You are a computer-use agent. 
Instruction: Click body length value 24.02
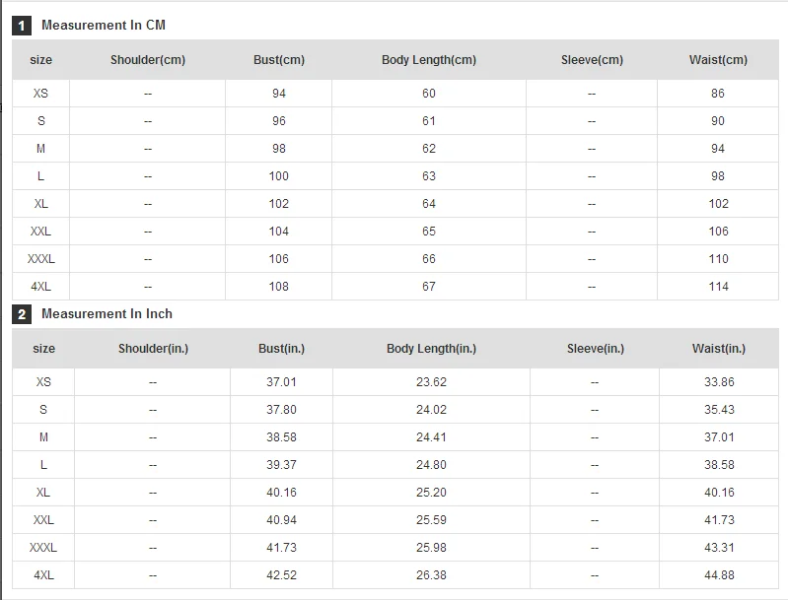click(431, 410)
